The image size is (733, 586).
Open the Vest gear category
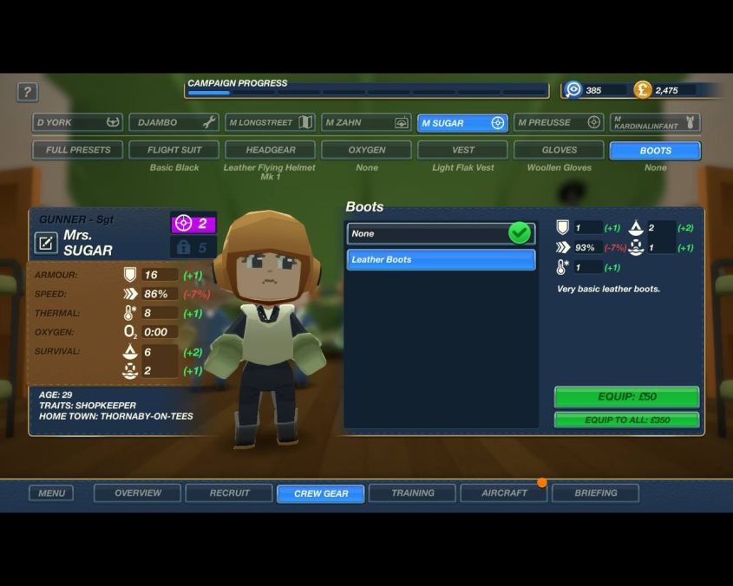point(463,150)
